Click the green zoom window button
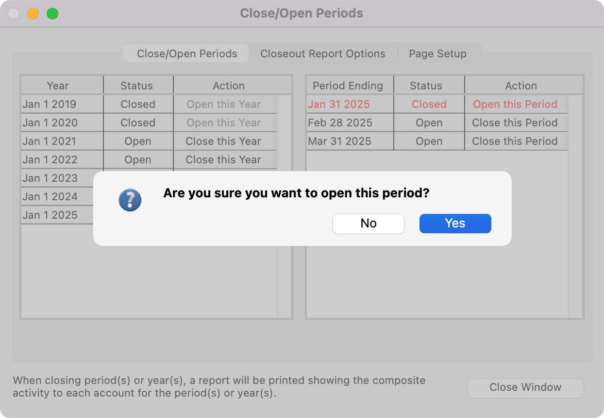Image resolution: width=604 pixels, height=418 pixels. pyautogui.click(x=52, y=14)
